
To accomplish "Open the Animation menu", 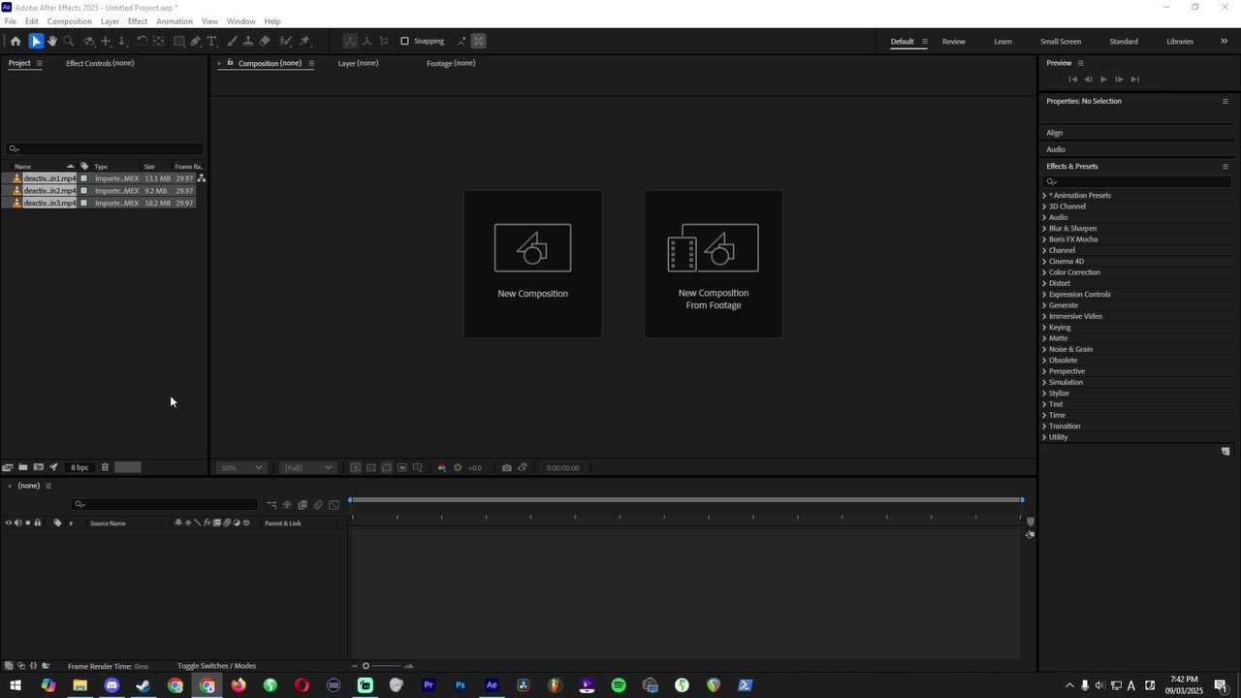I will point(175,21).
